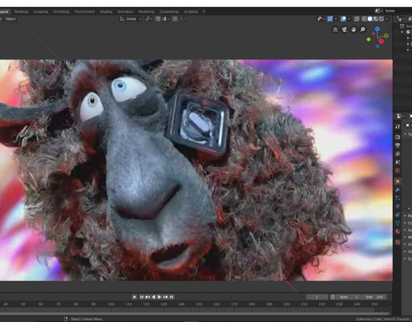
Task: Open the View Layer properties tab
Action: pos(398,154)
